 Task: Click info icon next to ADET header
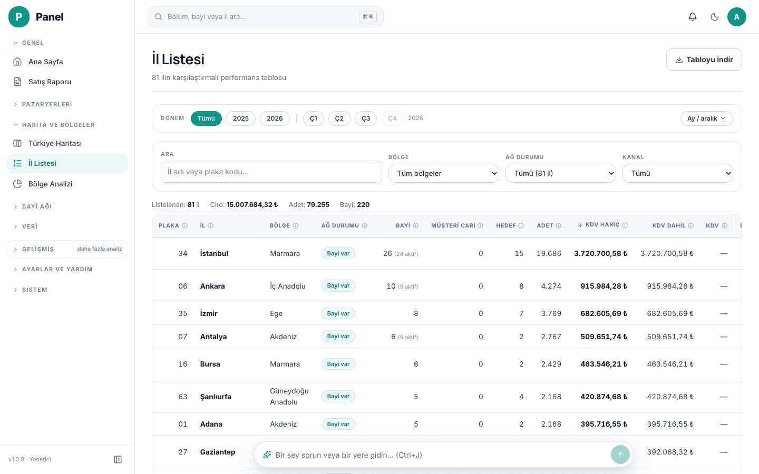click(x=558, y=225)
